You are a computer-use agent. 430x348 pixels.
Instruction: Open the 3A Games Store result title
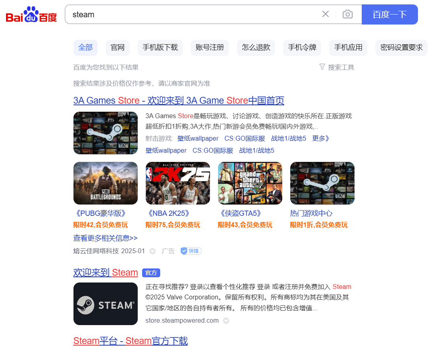[x=179, y=100]
